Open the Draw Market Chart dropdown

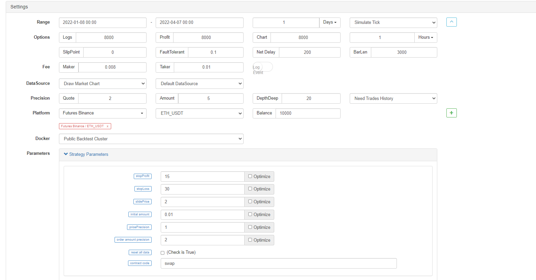103,83
